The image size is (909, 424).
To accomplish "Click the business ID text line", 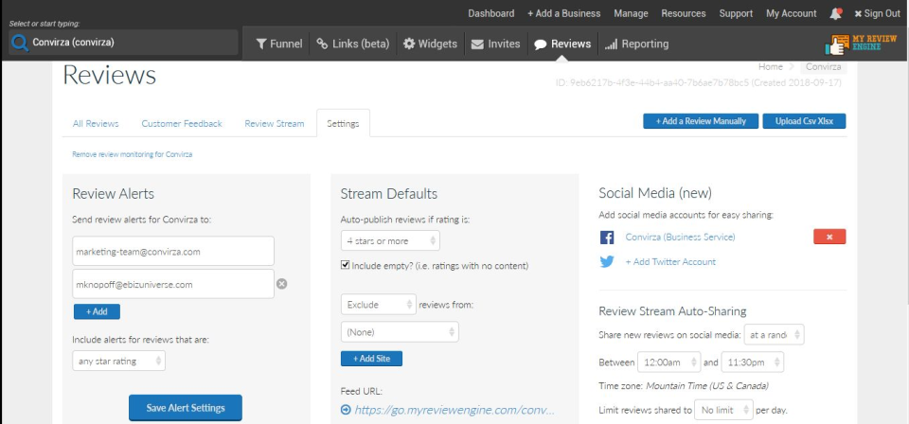I will point(699,83).
